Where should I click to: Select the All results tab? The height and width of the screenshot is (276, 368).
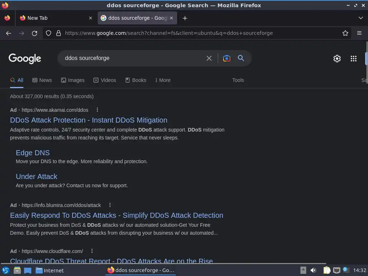(x=17, y=80)
